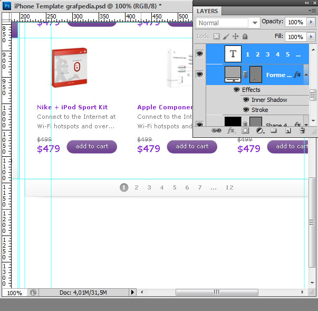This screenshot has width=318, height=311.
Task: Click the document vertical scrollbar thumb
Action: pos(312,222)
